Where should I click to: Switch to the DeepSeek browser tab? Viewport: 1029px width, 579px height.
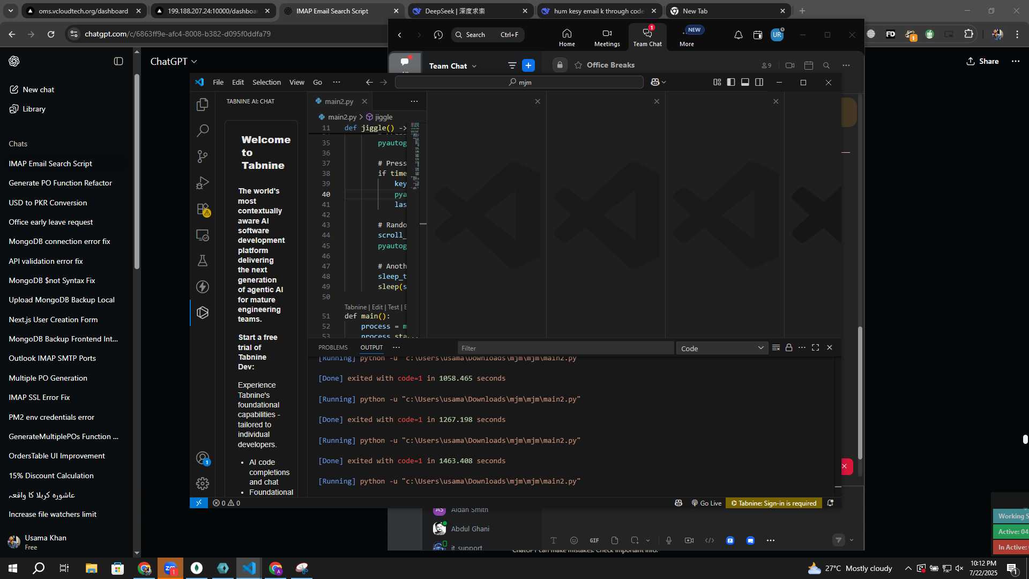[471, 11]
